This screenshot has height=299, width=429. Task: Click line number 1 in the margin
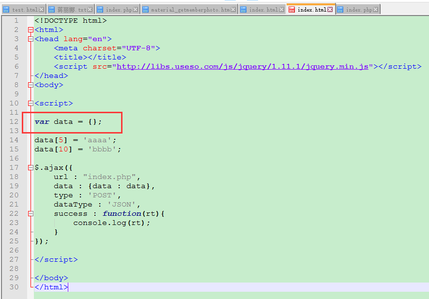16,20
